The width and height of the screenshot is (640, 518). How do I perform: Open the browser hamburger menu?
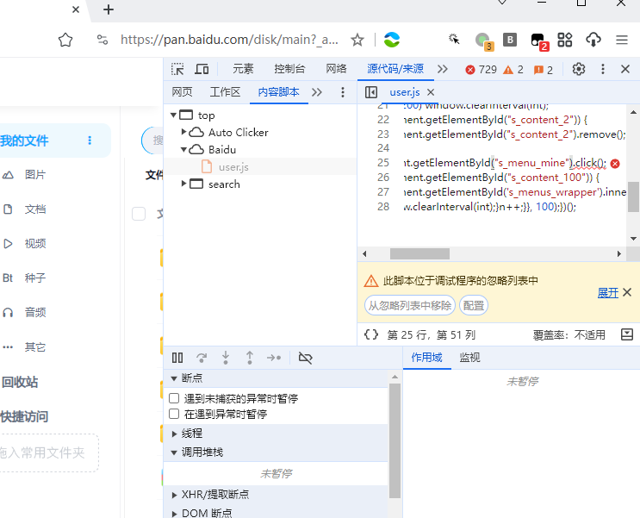point(622,40)
